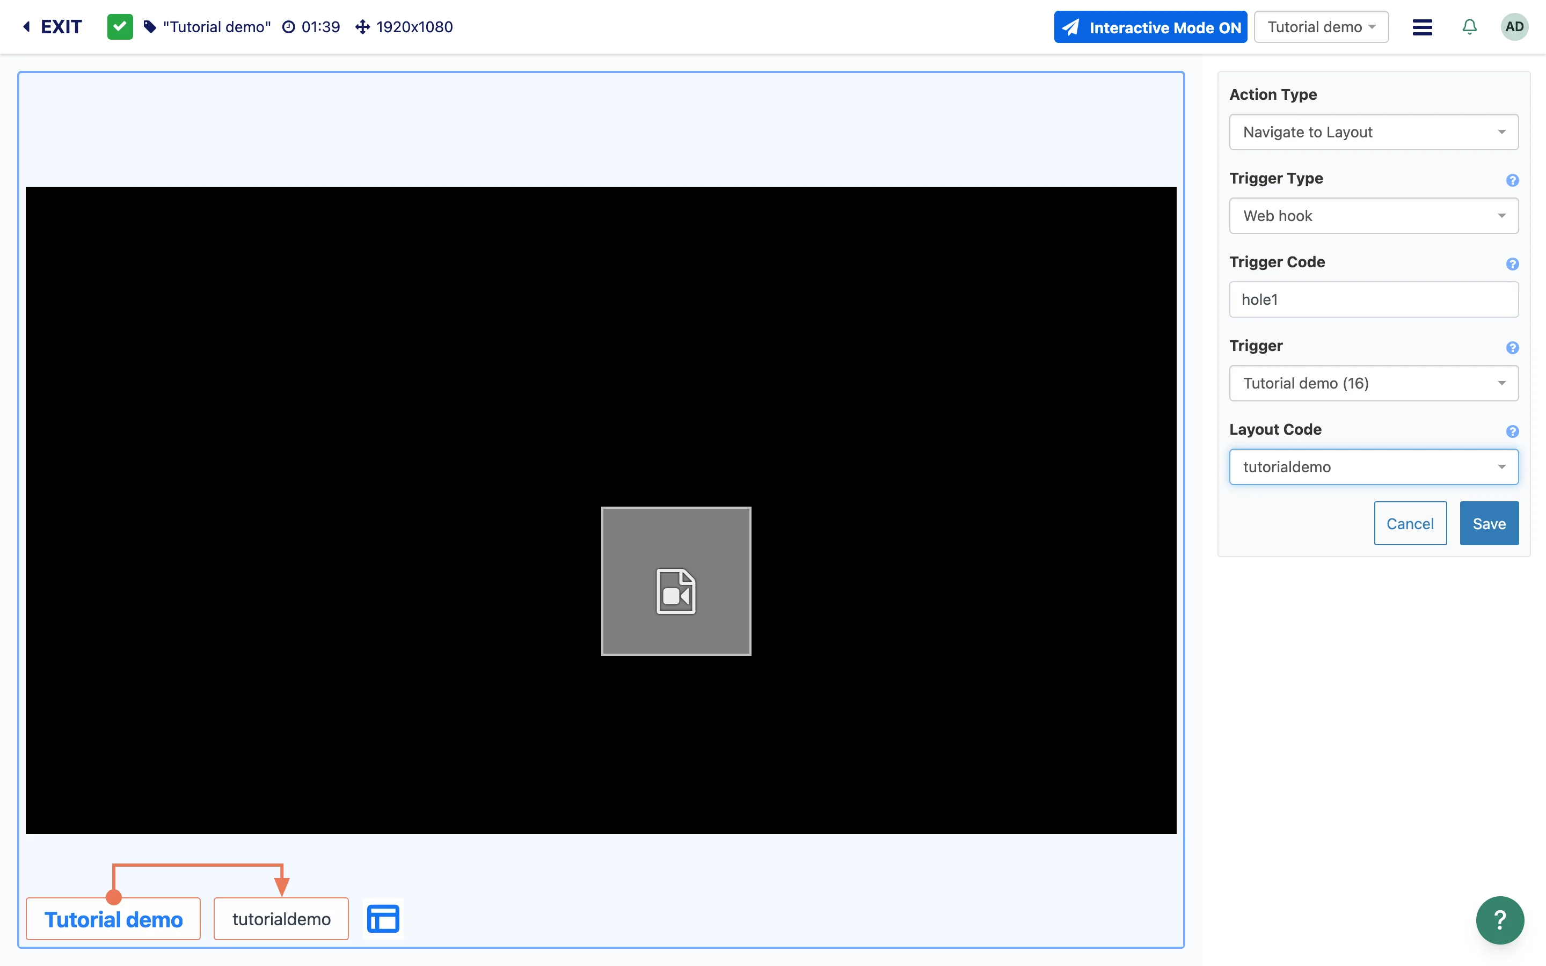Screen dimensions: 1546x966
Task: Show help for Layout Code
Action: [1512, 431]
